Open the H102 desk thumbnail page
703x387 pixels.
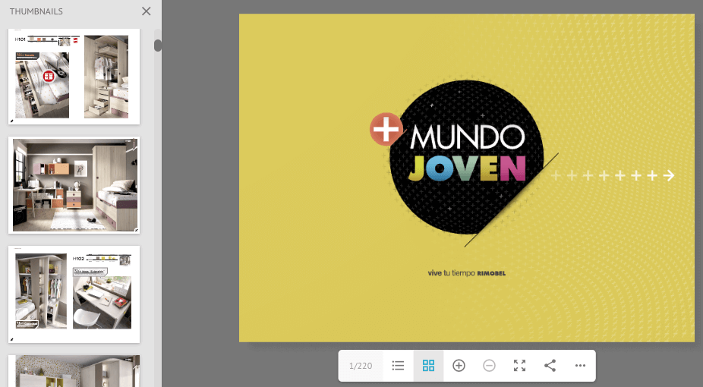(x=74, y=294)
